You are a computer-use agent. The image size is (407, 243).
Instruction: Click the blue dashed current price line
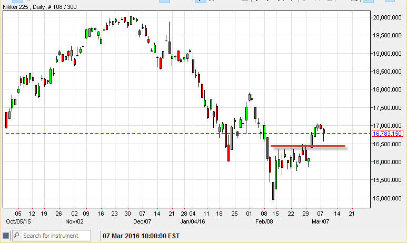click(x=187, y=133)
